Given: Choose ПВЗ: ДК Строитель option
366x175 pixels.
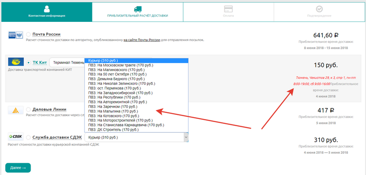Looking at the screenshot, I should [136, 129].
